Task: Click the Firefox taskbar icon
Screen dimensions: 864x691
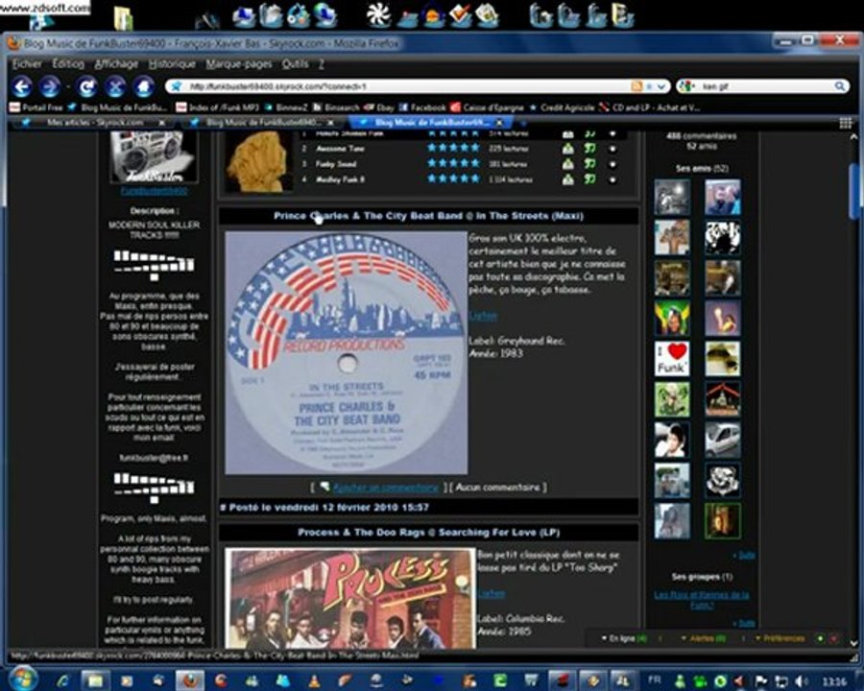Action: coord(190,680)
